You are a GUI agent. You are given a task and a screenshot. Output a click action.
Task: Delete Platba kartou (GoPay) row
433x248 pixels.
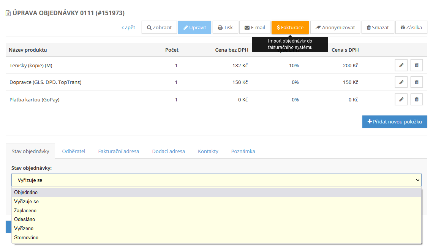[x=416, y=100]
